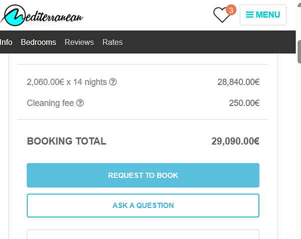Viewport: 301px width, 239px height.
Task: Click help icon beside Cleaning fee
Action: point(80,103)
